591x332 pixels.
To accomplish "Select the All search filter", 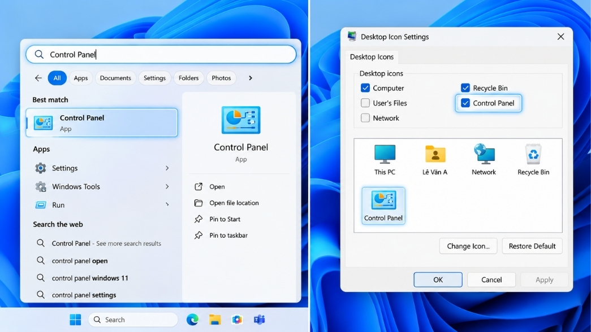I will tap(57, 78).
